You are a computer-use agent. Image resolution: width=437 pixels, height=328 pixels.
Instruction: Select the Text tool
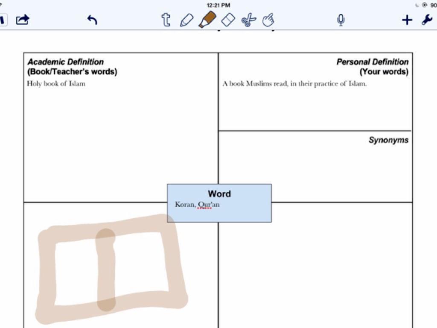(x=166, y=20)
